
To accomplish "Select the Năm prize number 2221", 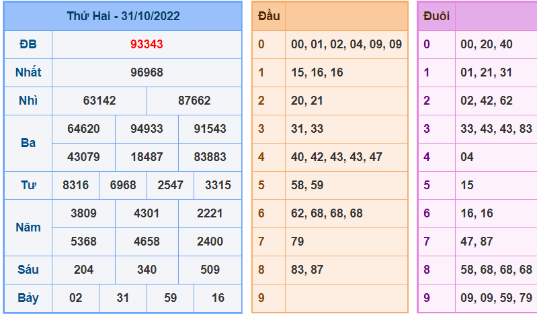I will tap(210, 213).
